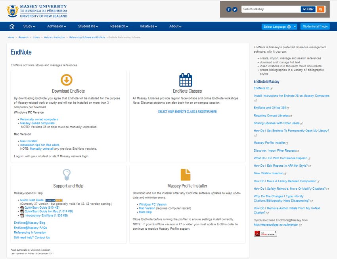Viewport: 337px width, 259px height.
Task: Click the EndNote Classes calendar icon
Action: [x=186, y=80]
